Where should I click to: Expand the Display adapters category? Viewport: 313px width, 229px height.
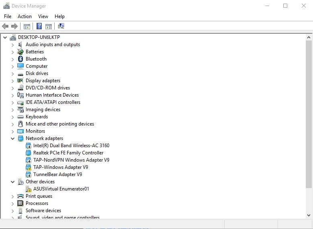click(13, 81)
